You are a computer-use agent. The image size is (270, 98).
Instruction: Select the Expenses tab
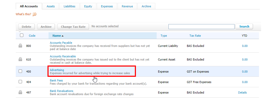click(x=107, y=6)
